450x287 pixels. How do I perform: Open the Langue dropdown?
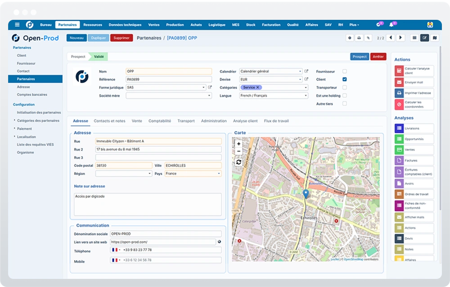[x=274, y=96]
